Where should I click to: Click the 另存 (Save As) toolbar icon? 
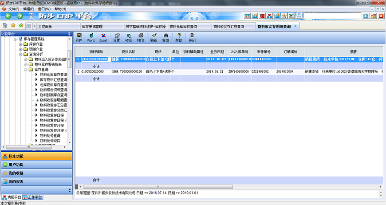click(x=79, y=37)
